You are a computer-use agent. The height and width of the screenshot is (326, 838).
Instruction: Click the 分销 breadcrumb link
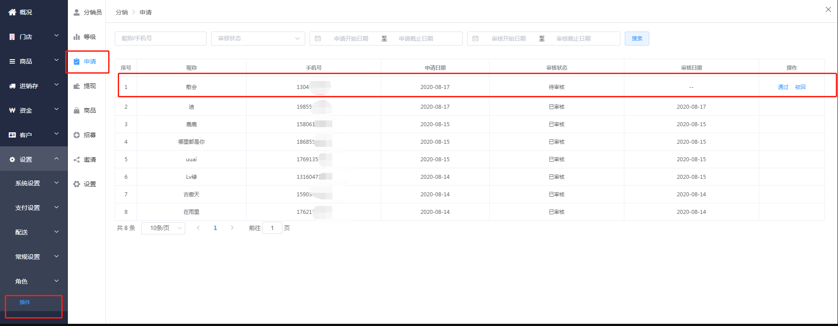[122, 12]
